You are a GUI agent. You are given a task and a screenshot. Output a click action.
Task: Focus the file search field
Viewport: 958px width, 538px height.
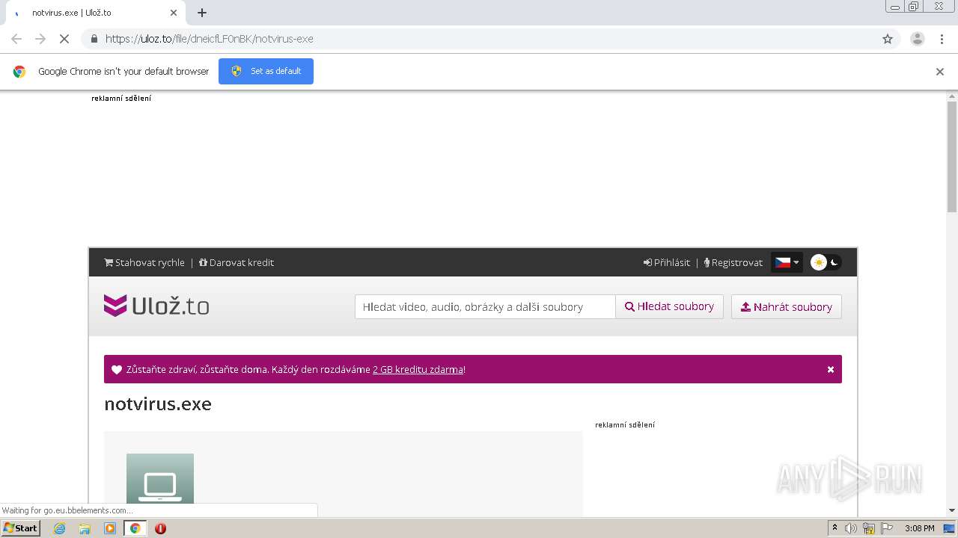(x=485, y=306)
